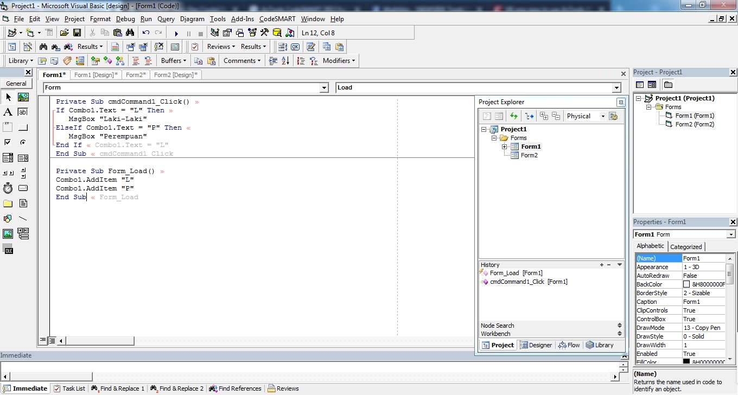Select the OptionButton control tool
Image resolution: width=738 pixels, height=395 pixels.
[x=23, y=143]
